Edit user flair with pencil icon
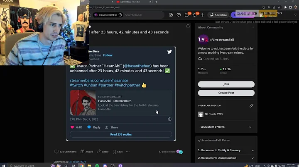Screen dimensions: 299x167 tap(251, 105)
